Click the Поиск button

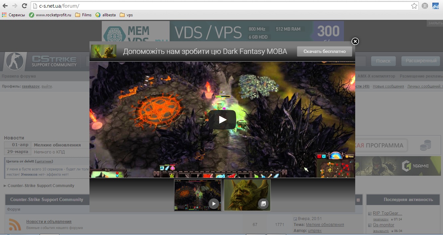383,61
